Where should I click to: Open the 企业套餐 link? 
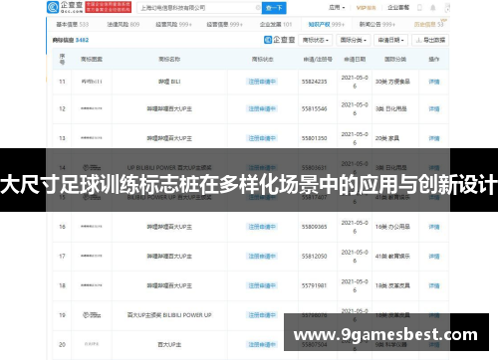click(x=398, y=7)
